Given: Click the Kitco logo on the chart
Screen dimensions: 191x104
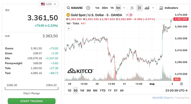Looking at the screenshot, I should (80, 71).
